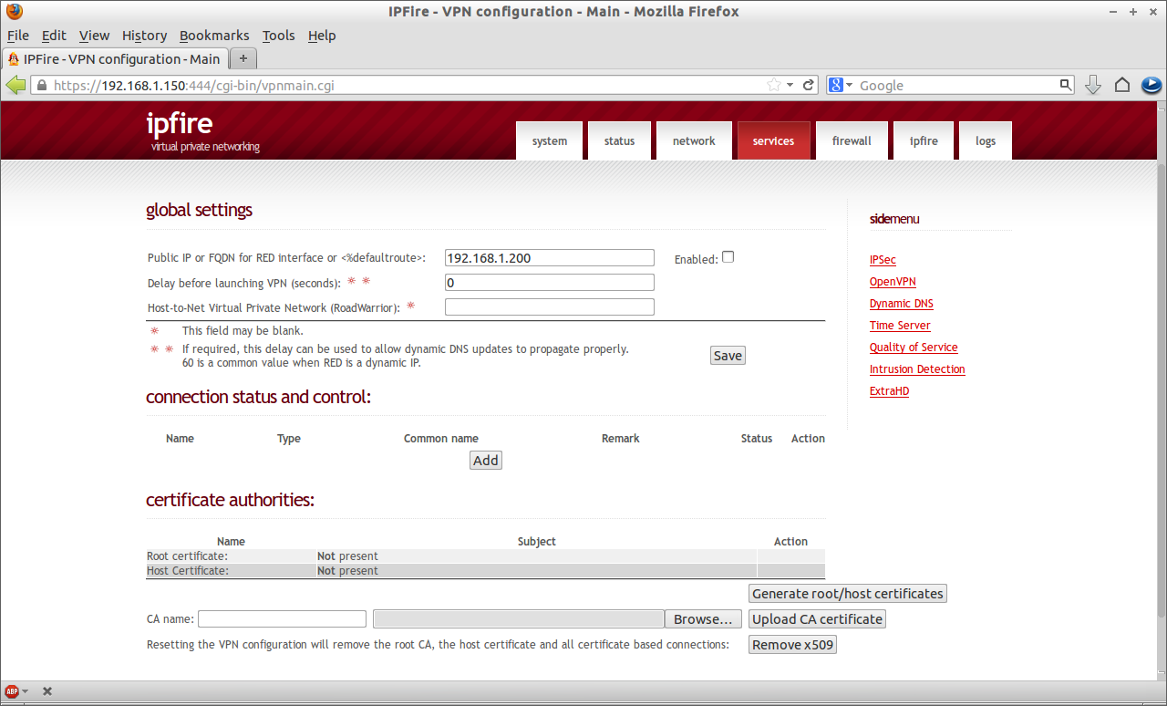Go to Time Server link
Image resolution: width=1167 pixels, height=706 pixels.
pos(900,326)
